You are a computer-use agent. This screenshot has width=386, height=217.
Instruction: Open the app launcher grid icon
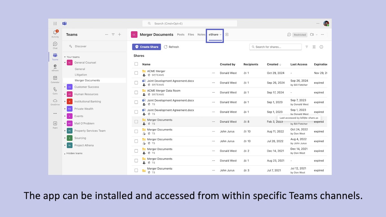[x=55, y=23]
